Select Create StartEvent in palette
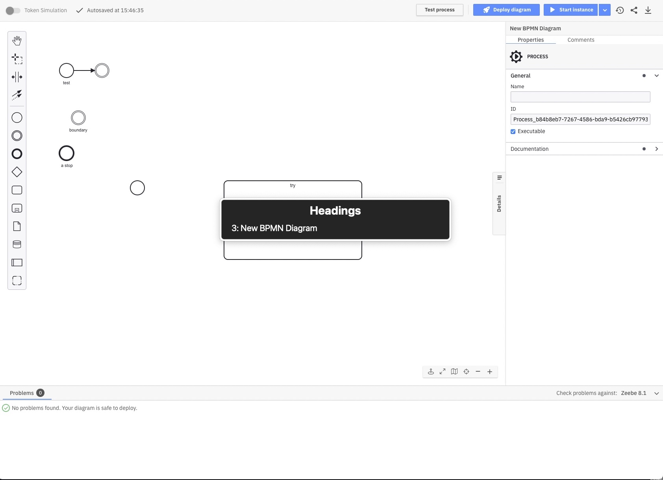The height and width of the screenshot is (480, 663). 17,118
